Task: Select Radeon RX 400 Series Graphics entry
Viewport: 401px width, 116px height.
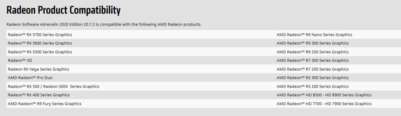Action: tap(39, 95)
